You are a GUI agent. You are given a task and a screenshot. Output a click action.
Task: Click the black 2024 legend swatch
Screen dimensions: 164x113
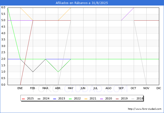pyautogui.click(x=39, y=99)
